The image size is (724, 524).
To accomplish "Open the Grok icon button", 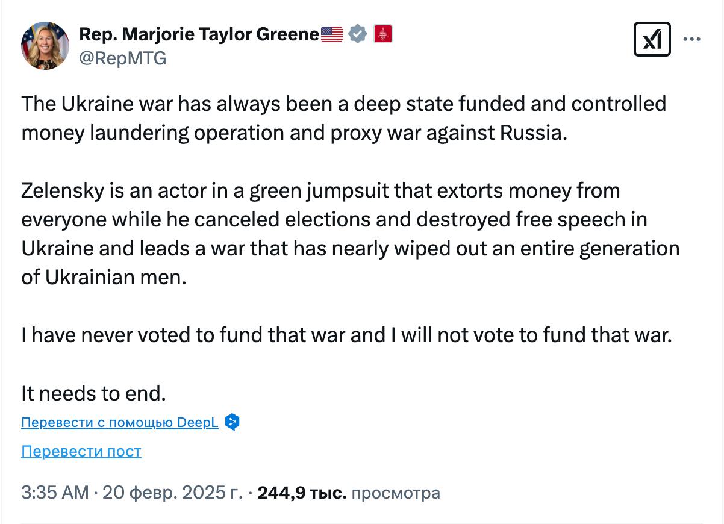I will 652,40.
